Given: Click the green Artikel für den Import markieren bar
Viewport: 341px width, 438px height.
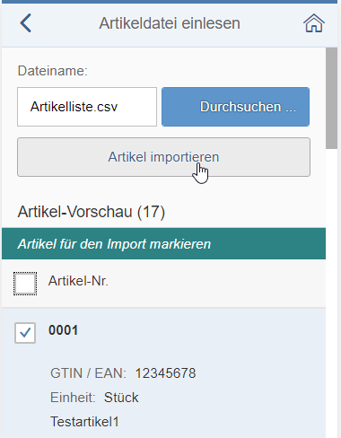Looking at the screenshot, I should coord(163,243).
